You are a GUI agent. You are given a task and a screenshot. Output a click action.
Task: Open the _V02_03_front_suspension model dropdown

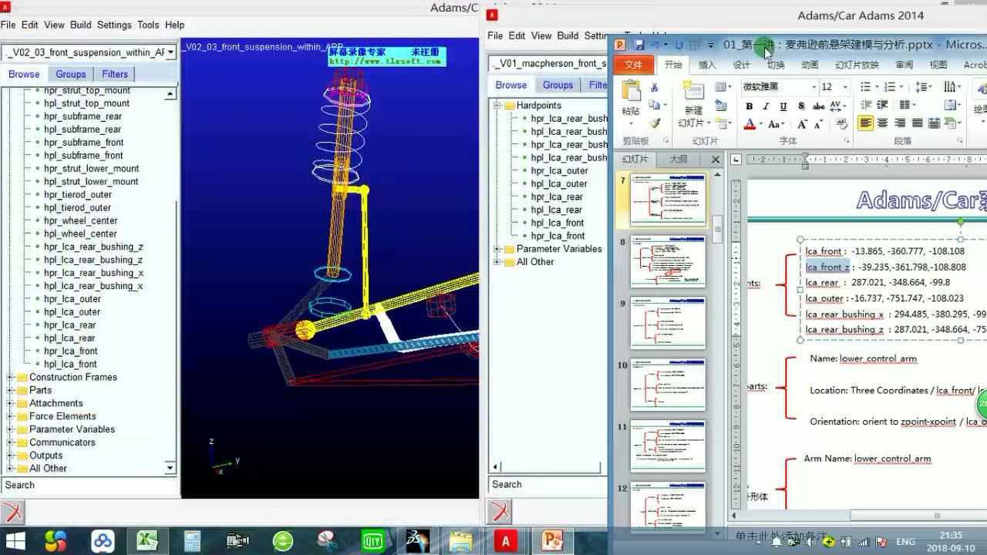[x=170, y=52]
